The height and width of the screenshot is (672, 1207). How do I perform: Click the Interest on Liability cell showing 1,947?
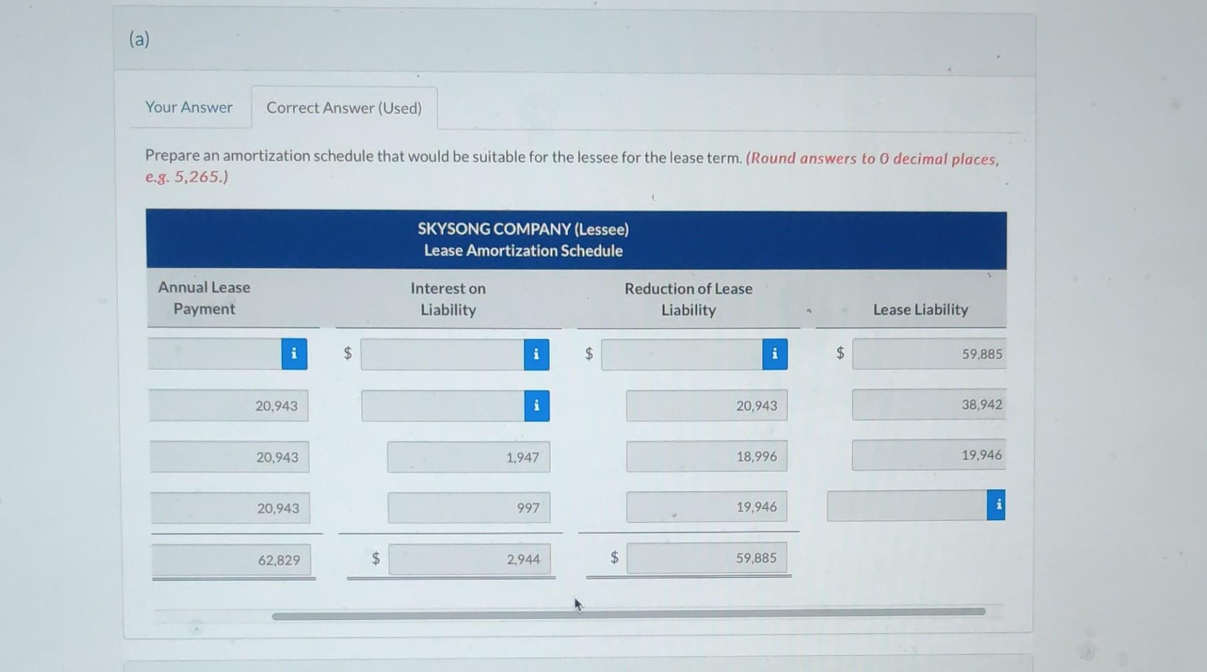pyautogui.click(x=469, y=457)
